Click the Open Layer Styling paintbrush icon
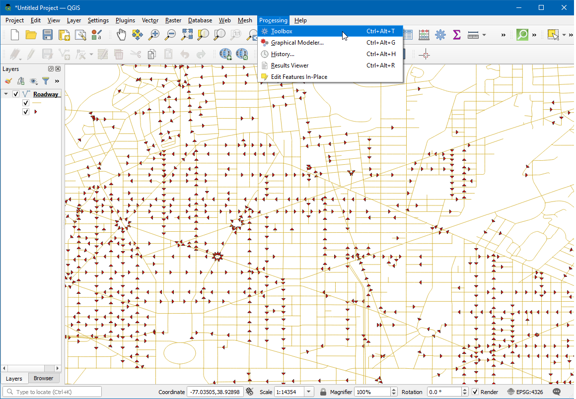Screen dimensions: 576x399 [x=8, y=81]
